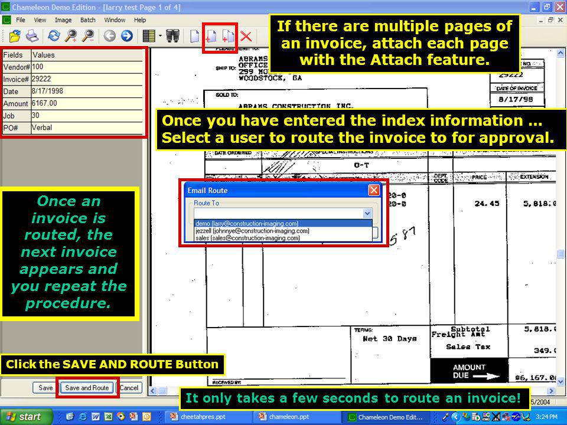The width and height of the screenshot is (567, 425).
Task: Click the PO# value field showing Verbal
Action: 87,128
